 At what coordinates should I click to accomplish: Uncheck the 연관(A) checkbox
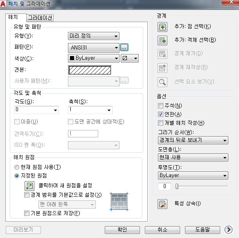pyautogui.click(x=160, y=114)
